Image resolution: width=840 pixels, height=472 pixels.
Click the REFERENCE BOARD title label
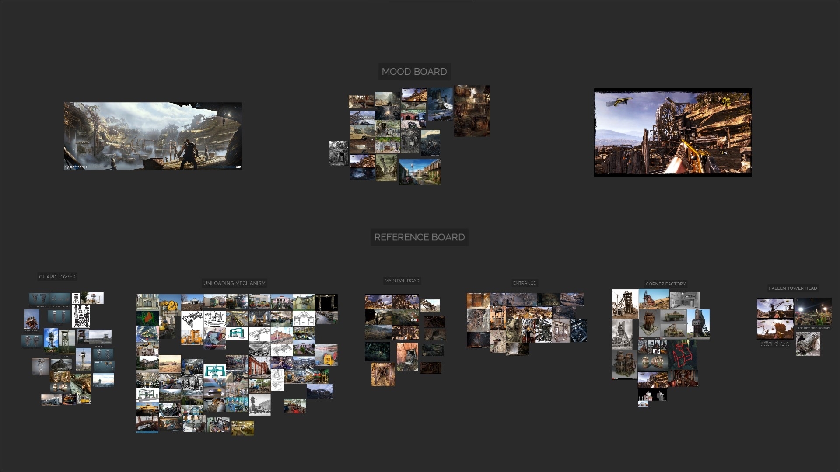tap(419, 237)
